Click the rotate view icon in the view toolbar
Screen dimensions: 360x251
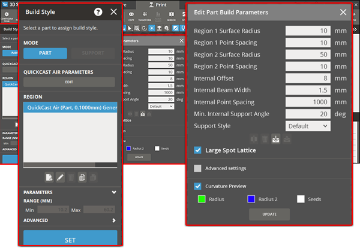(144, 28)
